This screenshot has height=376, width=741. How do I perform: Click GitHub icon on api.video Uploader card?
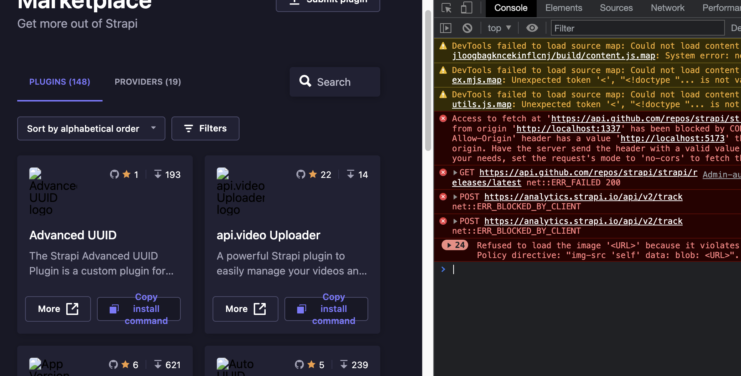(301, 174)
